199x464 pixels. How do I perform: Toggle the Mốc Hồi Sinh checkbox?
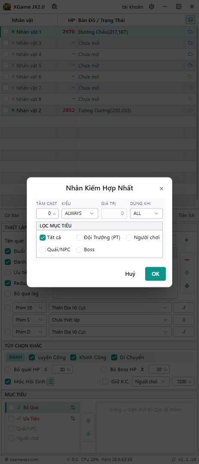(8, 382)
